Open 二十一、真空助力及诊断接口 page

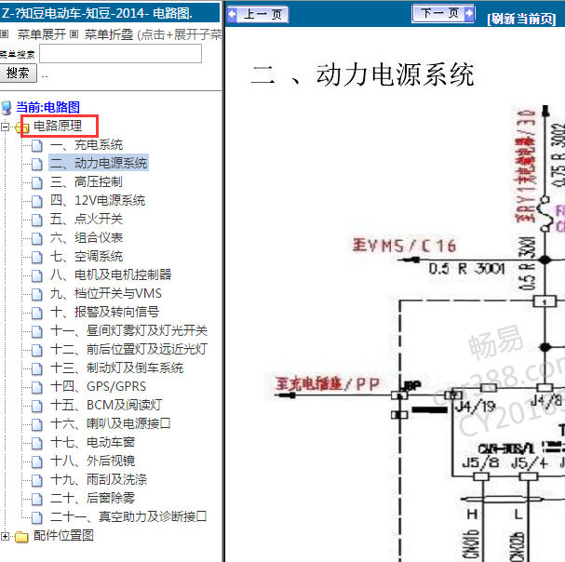point(128,517)
